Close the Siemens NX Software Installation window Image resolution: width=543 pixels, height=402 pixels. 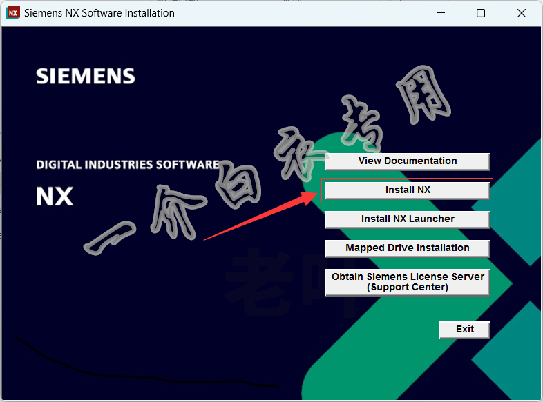[520, 13]
